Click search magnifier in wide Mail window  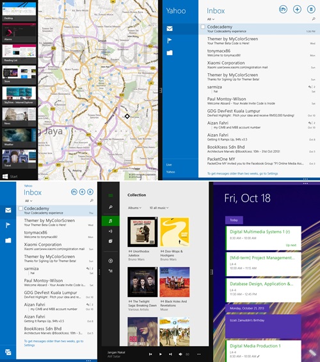(314, 19)
